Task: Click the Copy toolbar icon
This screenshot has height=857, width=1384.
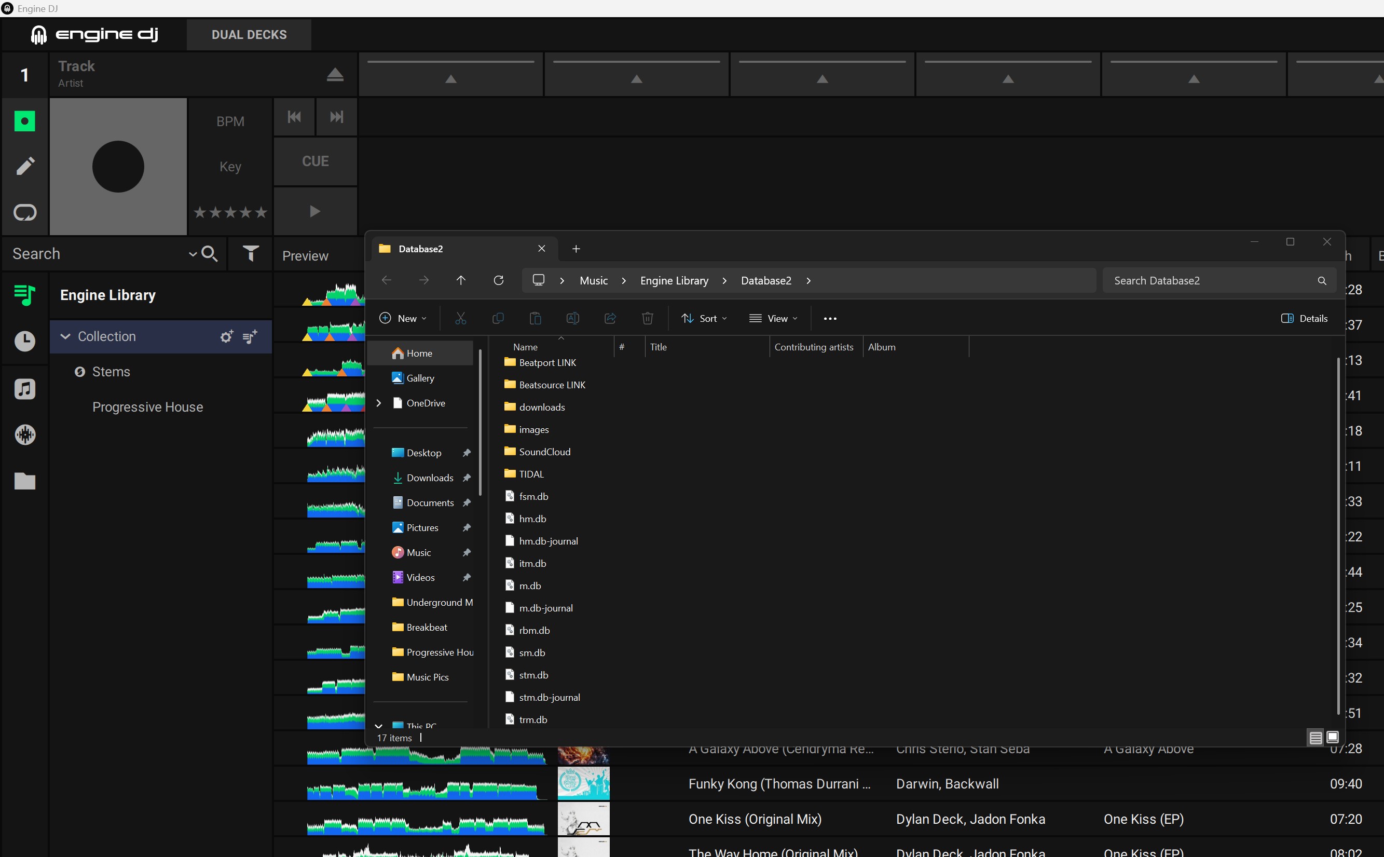Action: pyautogui.click(x=498, y=319)
